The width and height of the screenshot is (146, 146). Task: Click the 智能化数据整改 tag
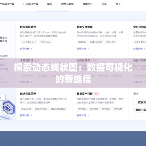pos(58,109)
